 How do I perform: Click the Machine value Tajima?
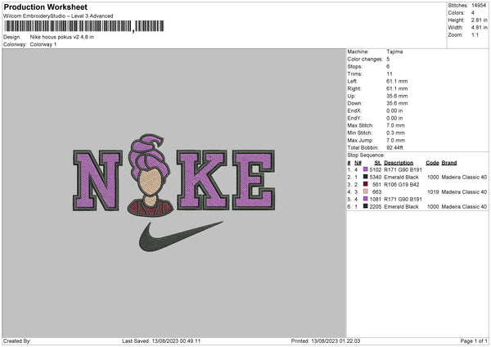pyautogui.click(x=394, y=52)
